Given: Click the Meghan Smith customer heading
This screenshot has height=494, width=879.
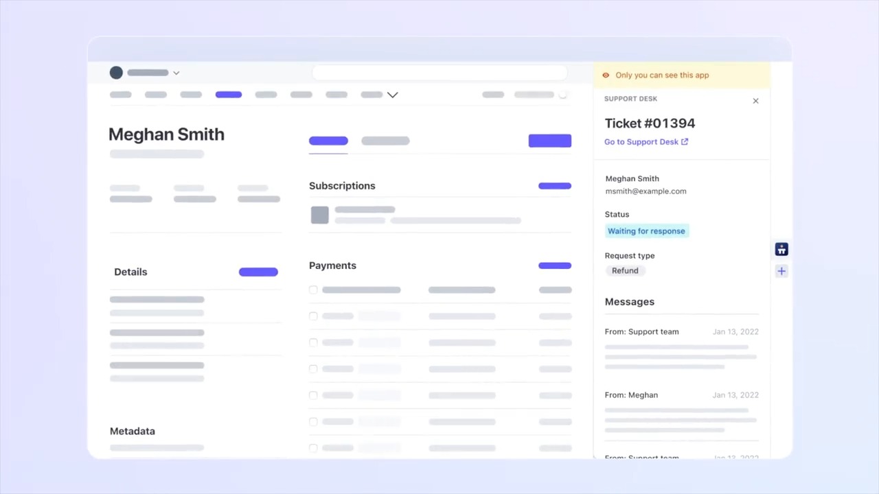Looking at the screenshot, I should 166,134.
